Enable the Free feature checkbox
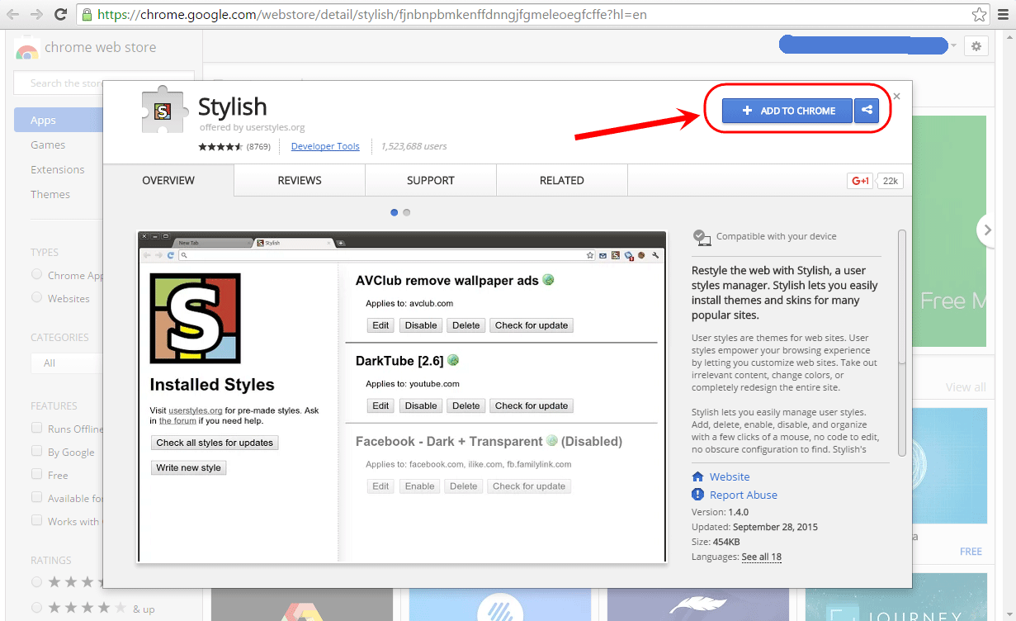Viewport: 1016px width, 621px height. point(36,474)
